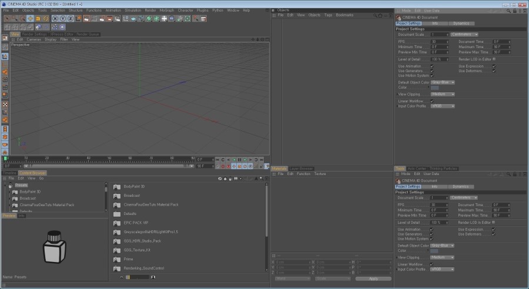The image size is (529, 289).
Task: Toggle the Y axis lock
Action: coord(62,19)
